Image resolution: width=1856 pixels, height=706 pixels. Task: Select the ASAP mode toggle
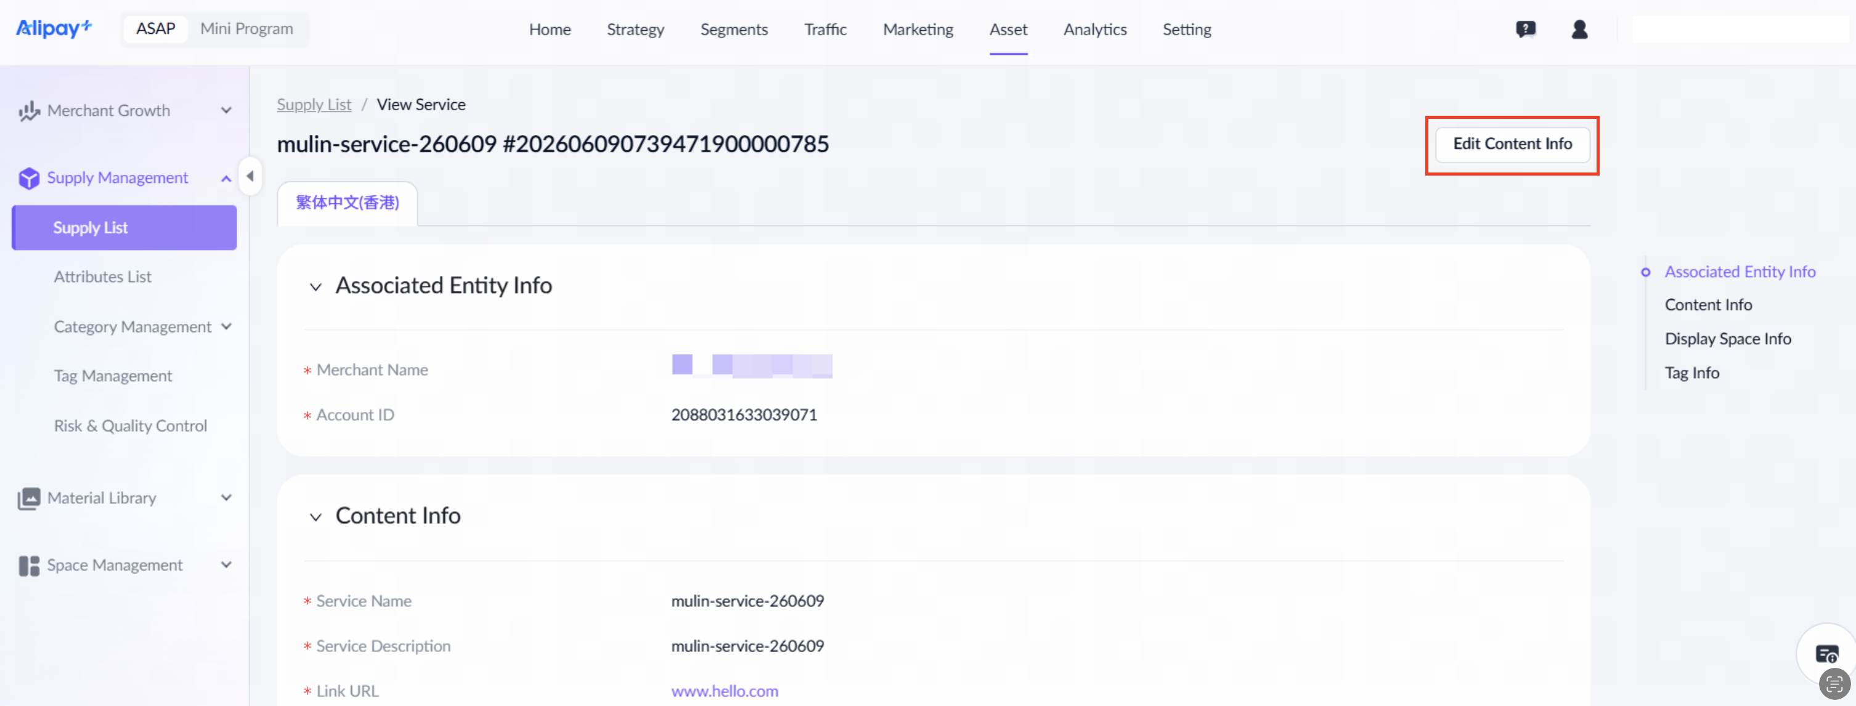tap(156, 29)
